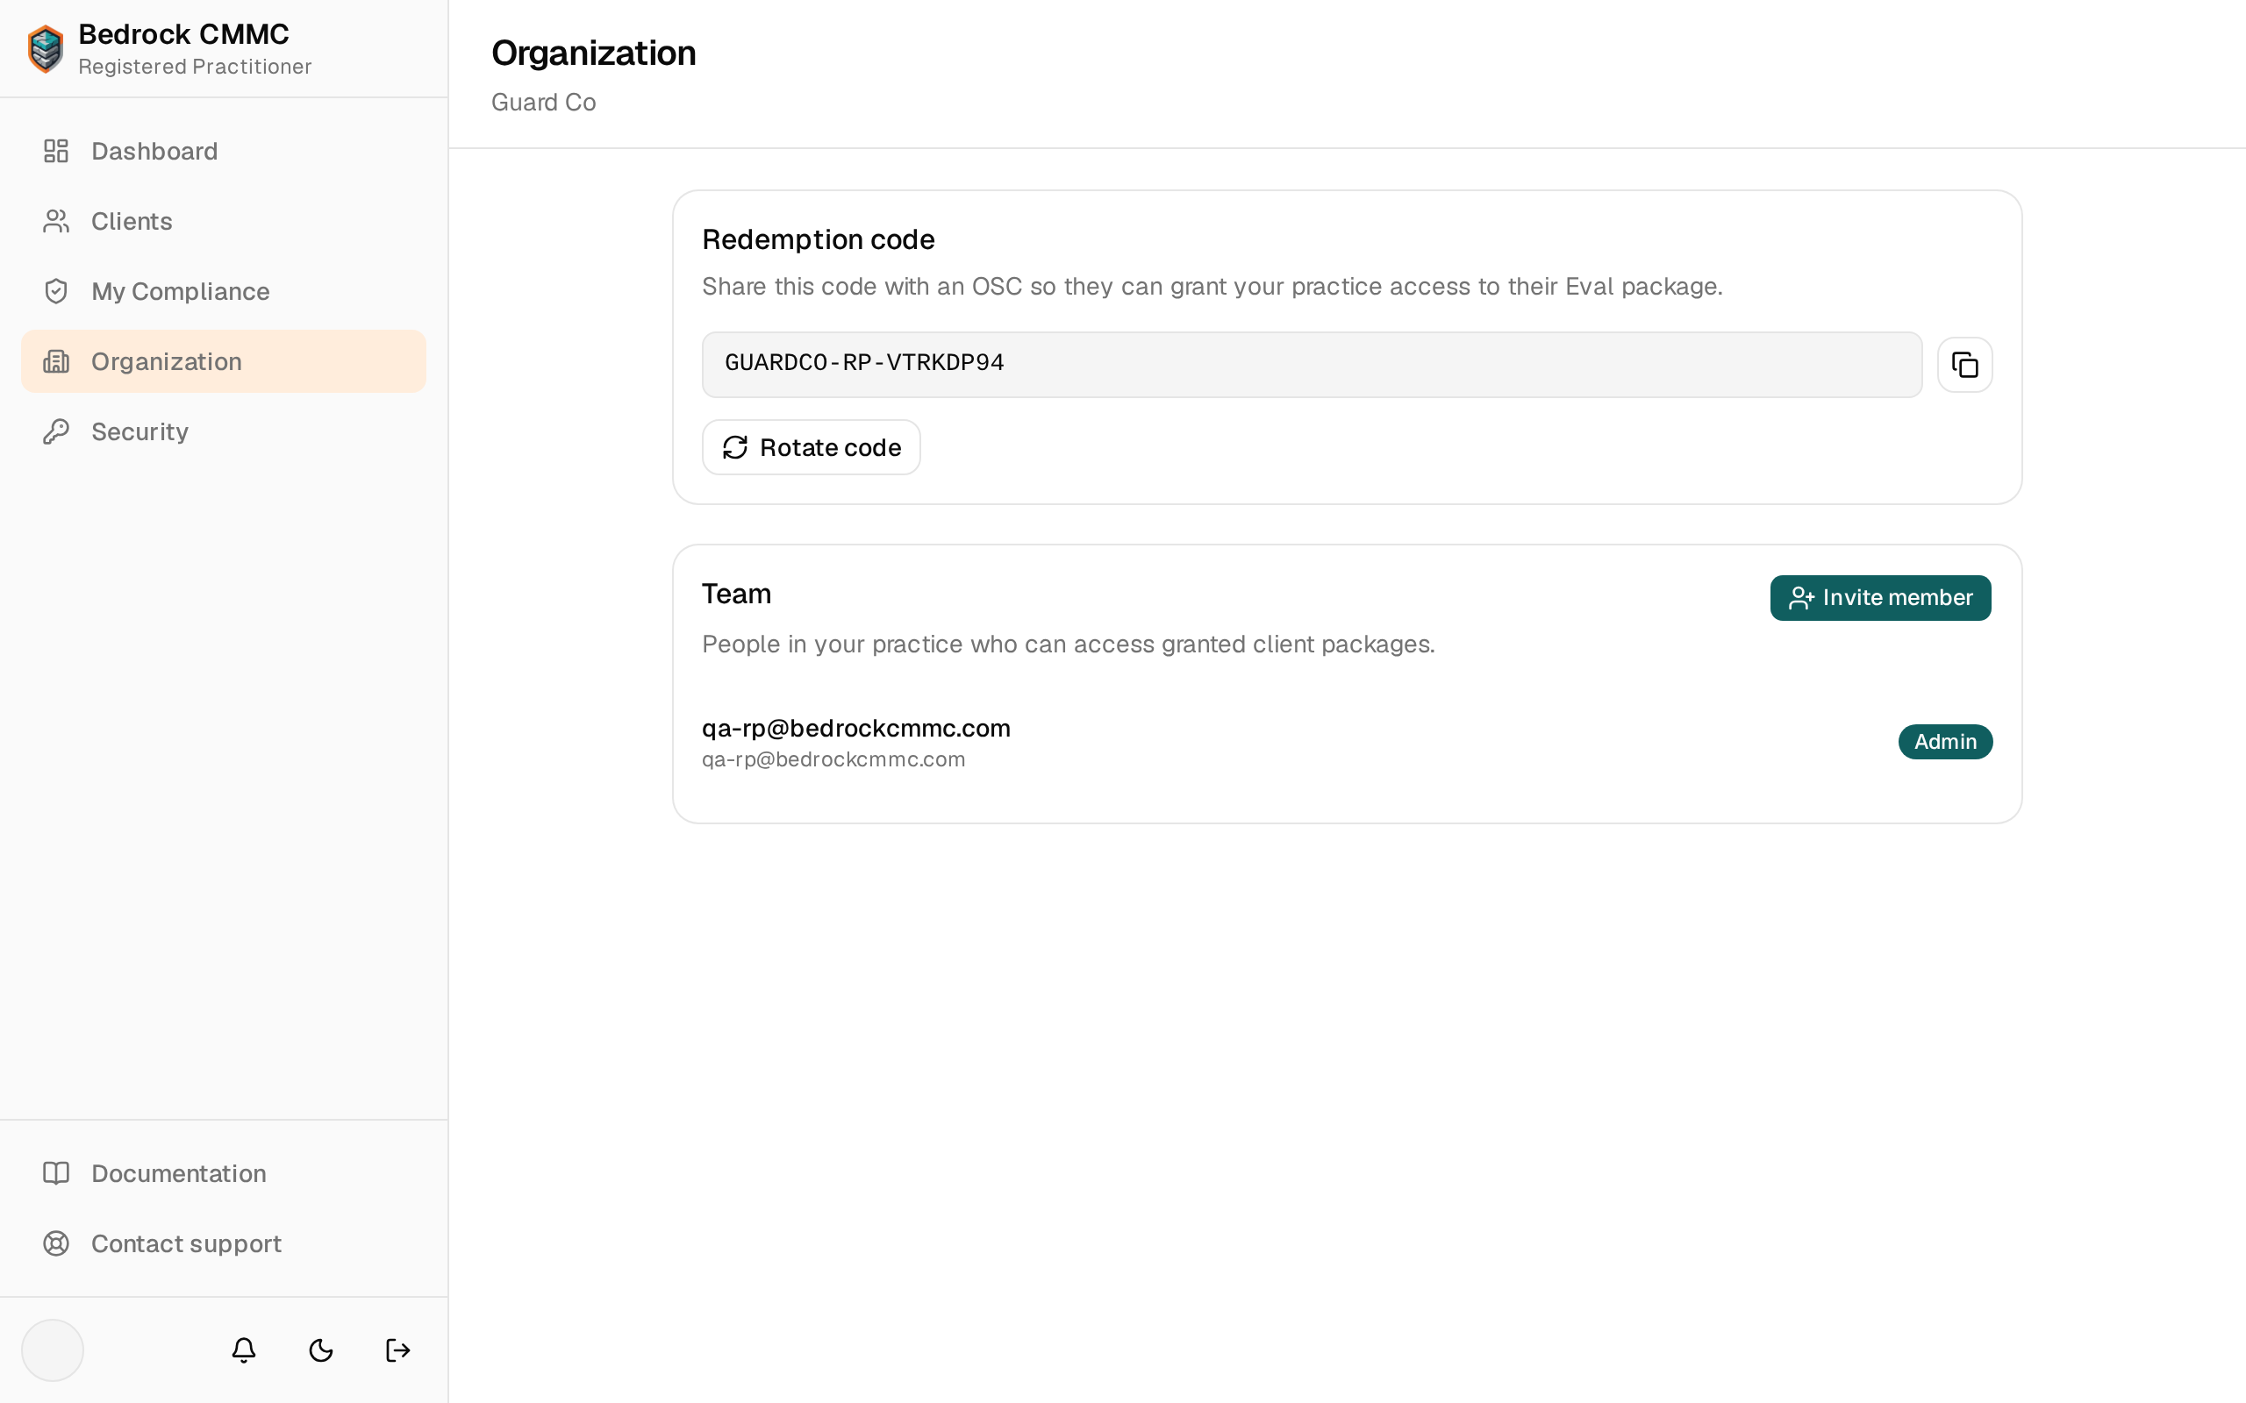2246x1403 pixels.
Task: Open notifications via the bell icon
Action: pos(244,1350)
